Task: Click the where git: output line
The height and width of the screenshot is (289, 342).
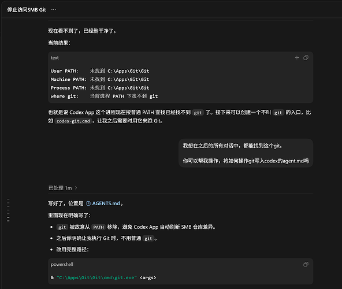Action: click(x=104, y=97)
